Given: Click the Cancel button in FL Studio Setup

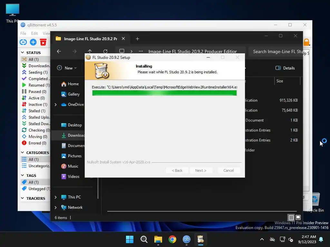Looking at the screenshot, I should (228, 170).
